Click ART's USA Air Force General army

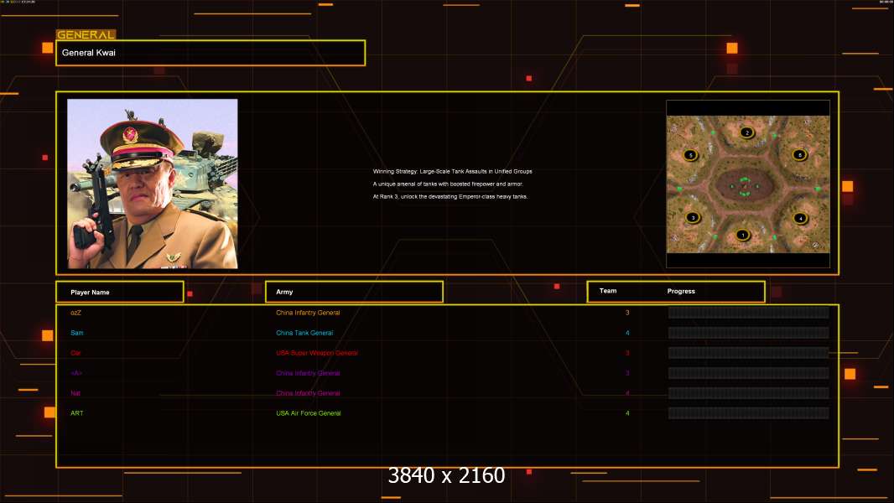pos(309,413)
